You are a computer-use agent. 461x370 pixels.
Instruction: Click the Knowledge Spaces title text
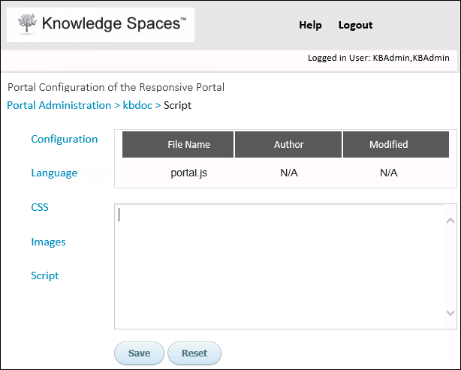tap(114, 23)
